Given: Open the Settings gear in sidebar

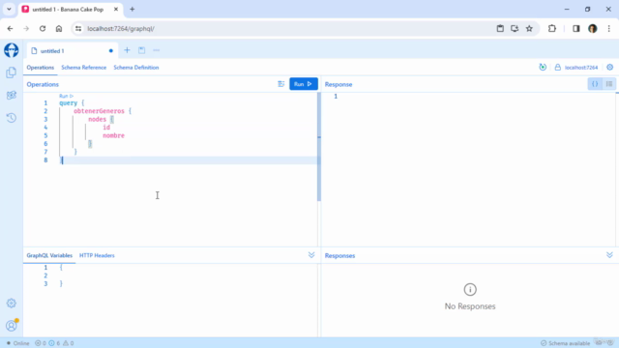Looking at the screenshot, I should pos(11,303).
